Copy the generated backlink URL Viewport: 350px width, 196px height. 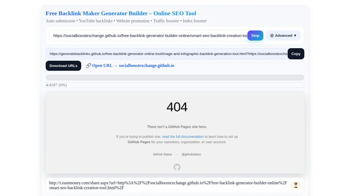point(296,54)
